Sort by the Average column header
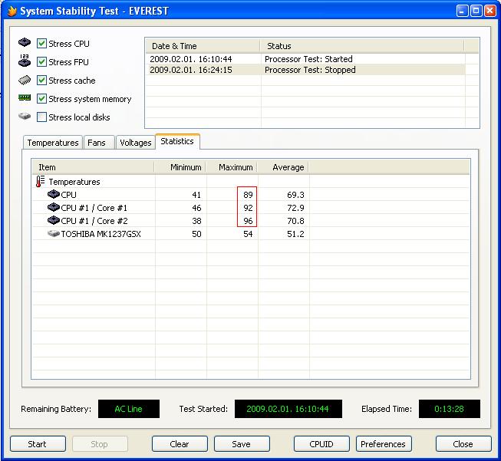This screenshot has width=501, height=461. (x=283, y=167)
